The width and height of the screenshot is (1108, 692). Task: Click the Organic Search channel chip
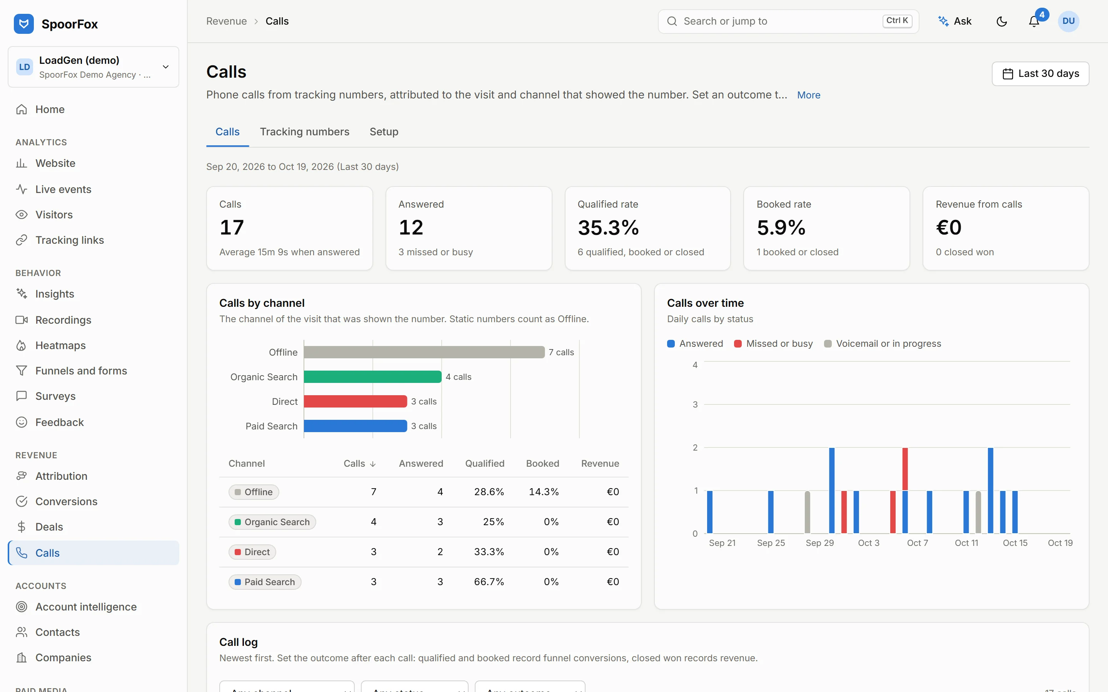272,522
